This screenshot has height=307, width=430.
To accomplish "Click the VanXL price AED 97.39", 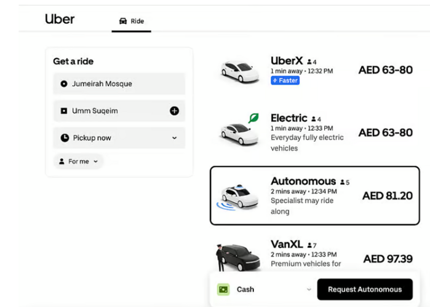I will click(x=388, y=259).
